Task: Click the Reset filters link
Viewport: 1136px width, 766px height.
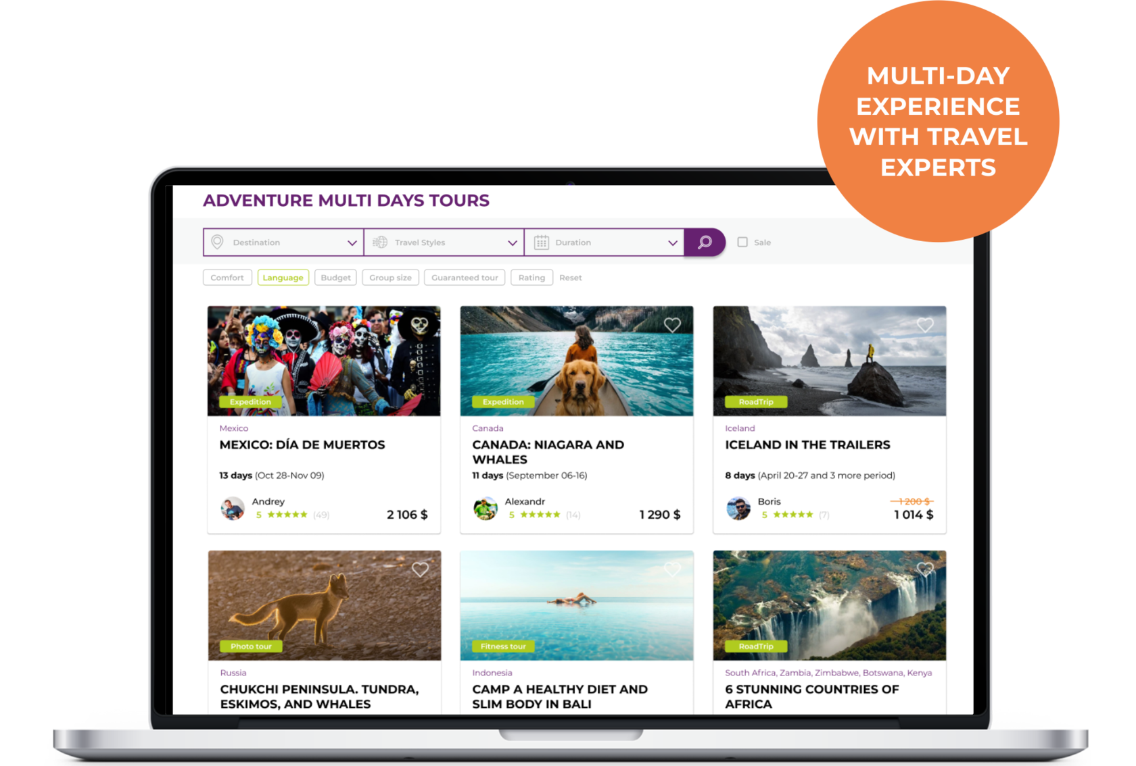Action: (571, 278)
